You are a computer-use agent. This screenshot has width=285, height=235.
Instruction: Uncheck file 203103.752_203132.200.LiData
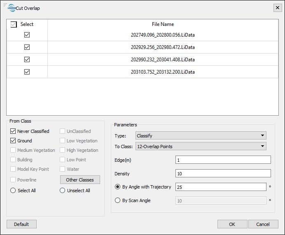click(27, 72)
